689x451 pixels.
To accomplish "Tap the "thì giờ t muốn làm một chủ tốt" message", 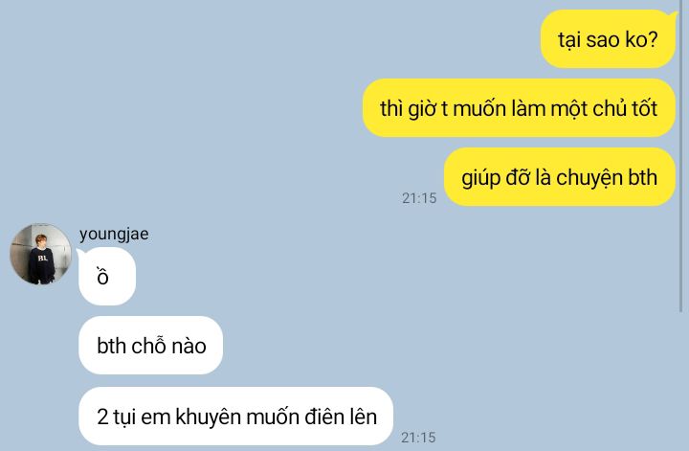I will point(519,108).
